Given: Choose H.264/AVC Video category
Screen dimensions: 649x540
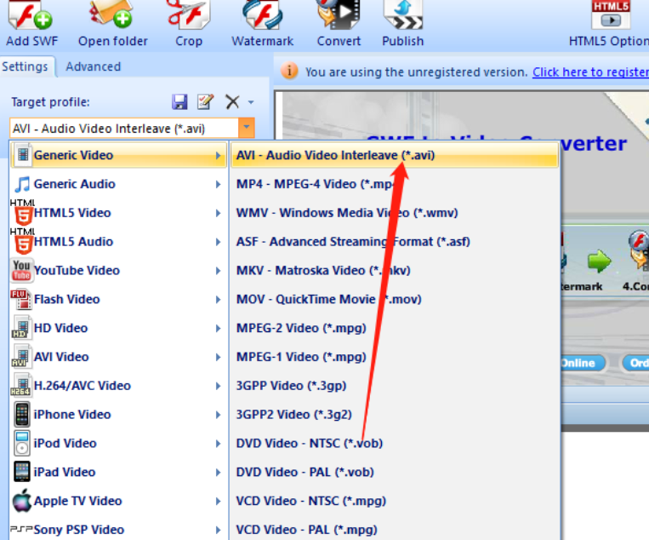Looking at the screenshot, I should (x=119, y=386).
